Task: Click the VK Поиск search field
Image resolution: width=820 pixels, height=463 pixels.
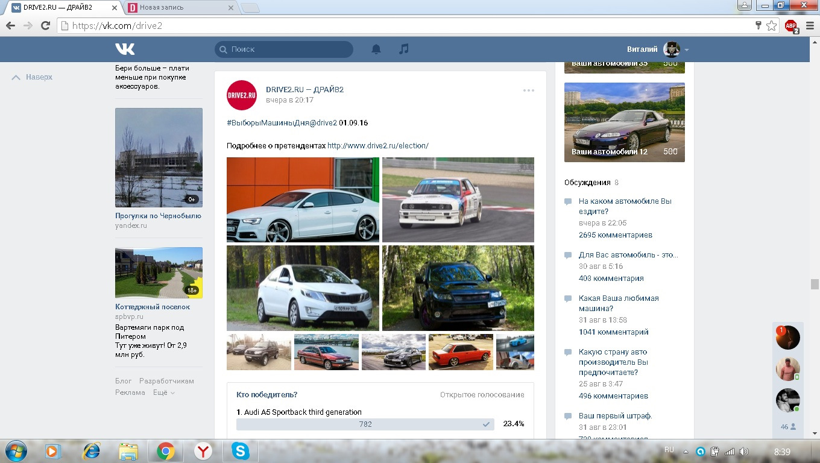Action: point(283,49)
